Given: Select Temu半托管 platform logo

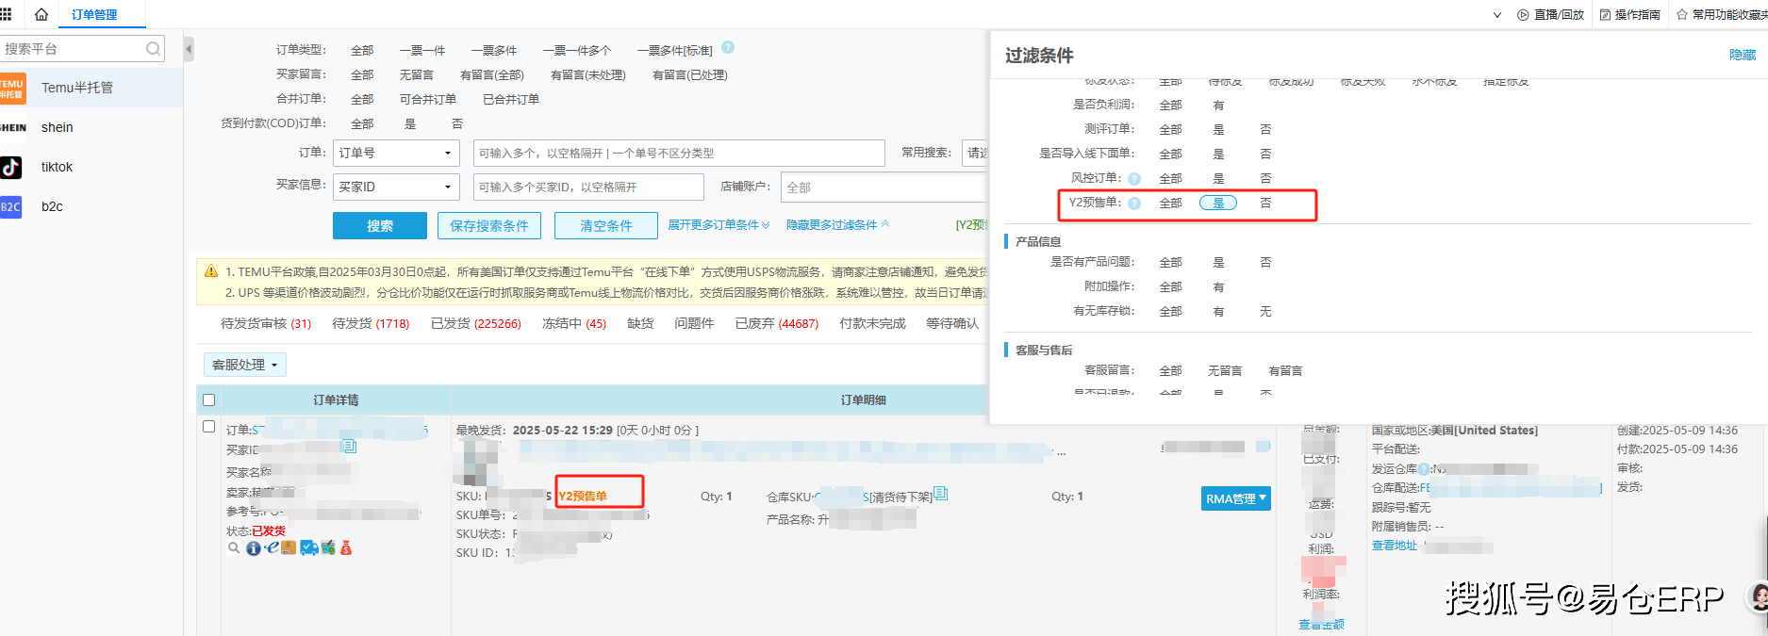Looking at the screenshot, I should (12, 88).
